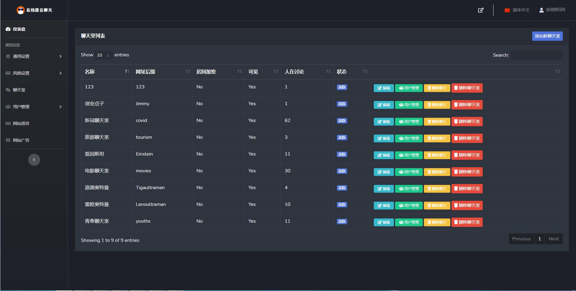This screenshot has width=576, height=291.
Task: Click the 活跃 status badge for covid room
Action: pos(342,121)
